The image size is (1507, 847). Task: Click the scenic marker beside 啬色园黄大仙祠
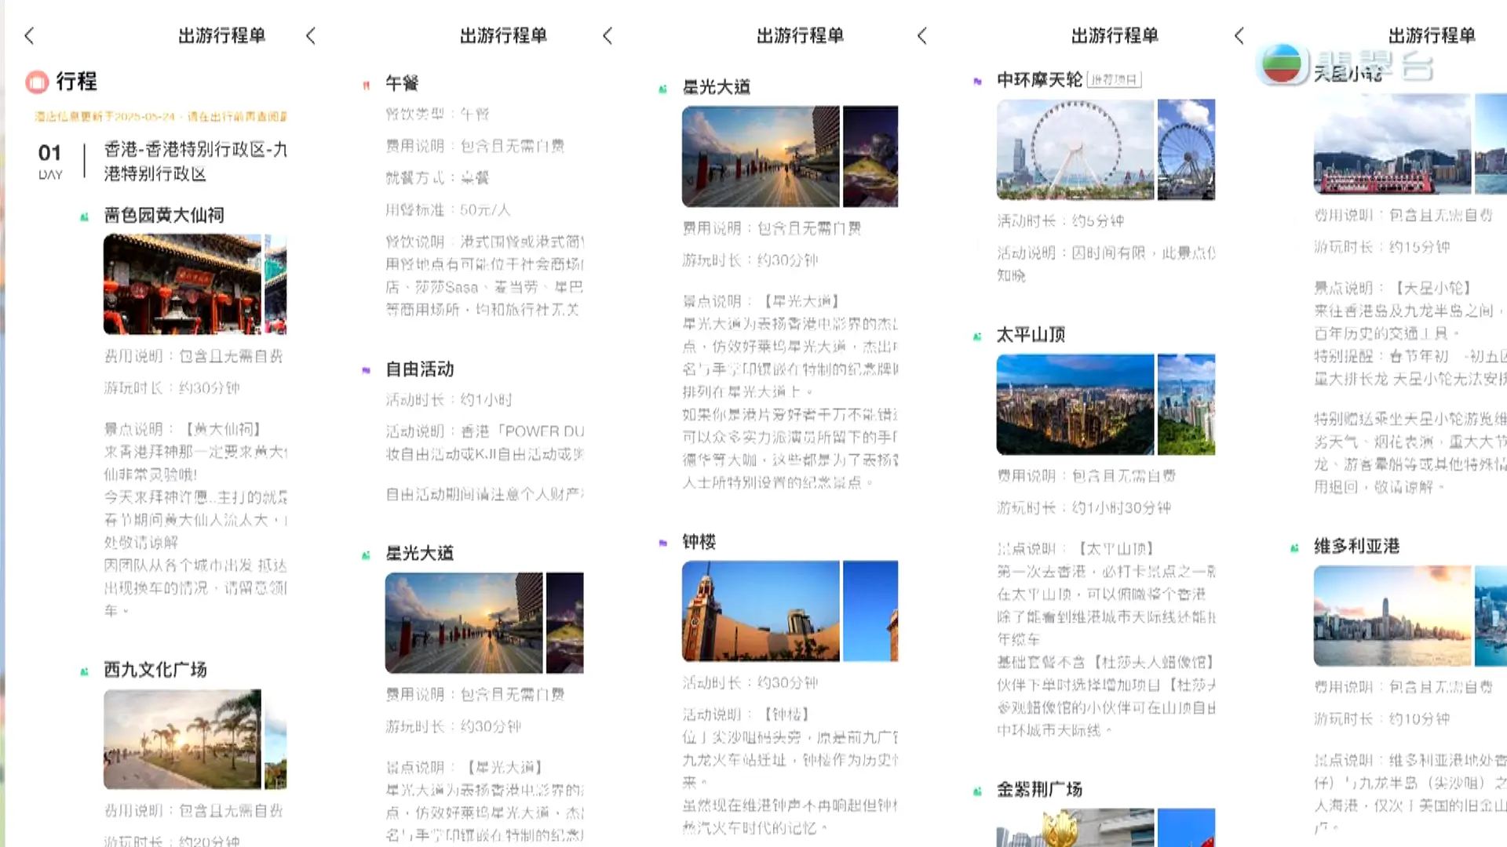pos(85,217)
